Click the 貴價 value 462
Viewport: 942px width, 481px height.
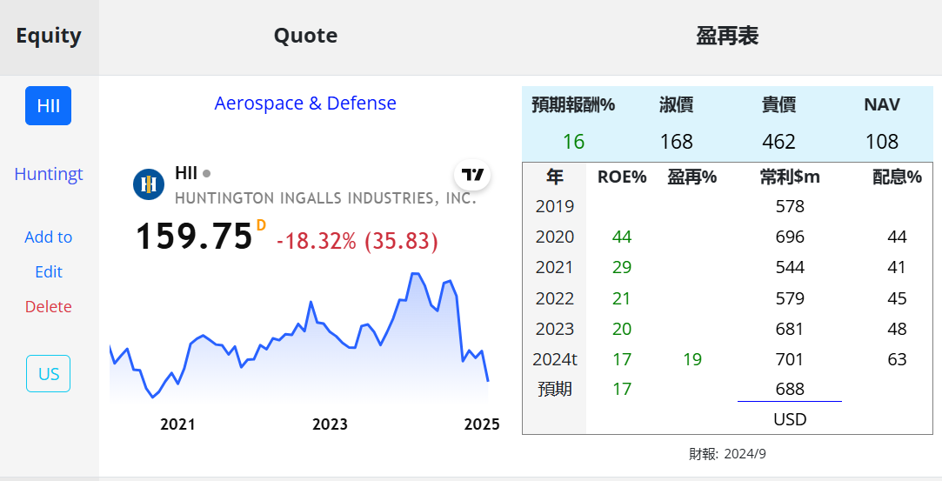click(x=778, y=142)
